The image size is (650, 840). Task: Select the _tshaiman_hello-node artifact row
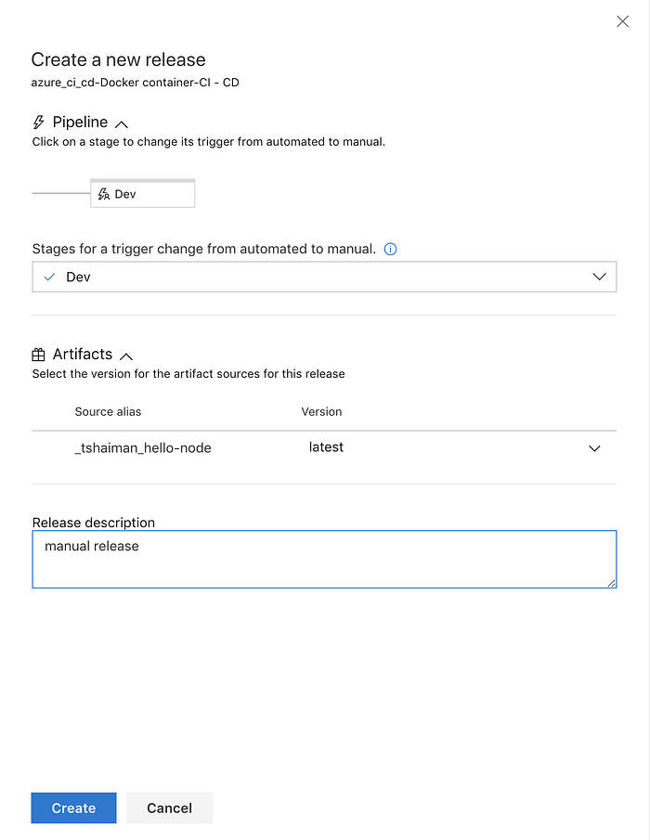tap(143, 448)
